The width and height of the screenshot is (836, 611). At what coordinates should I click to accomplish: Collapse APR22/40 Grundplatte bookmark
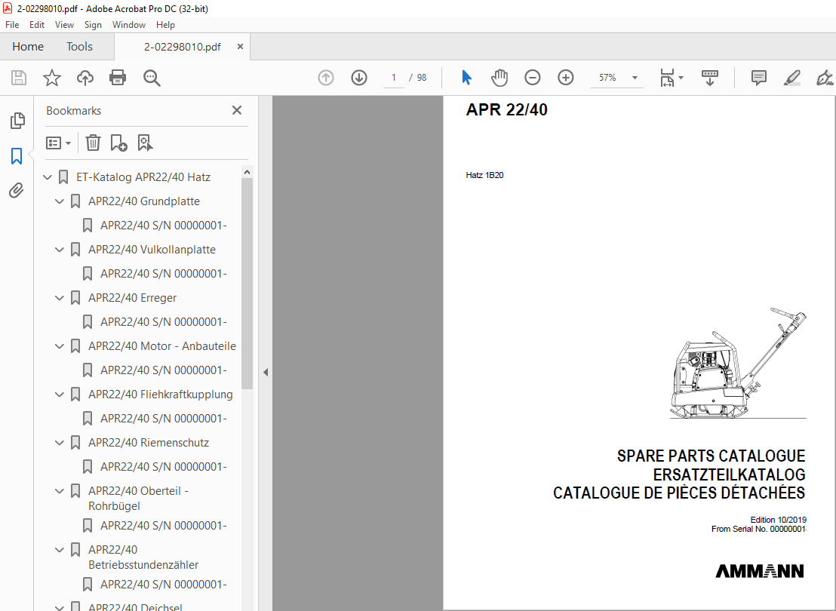pos(60,201)
